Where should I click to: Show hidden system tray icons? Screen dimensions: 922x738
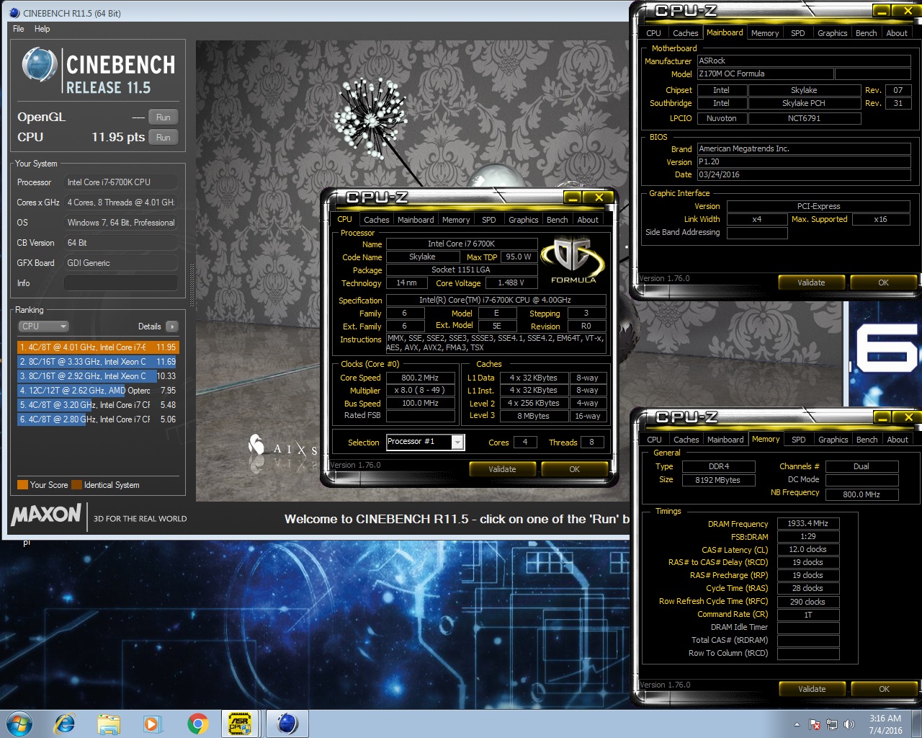pos(797,724)
